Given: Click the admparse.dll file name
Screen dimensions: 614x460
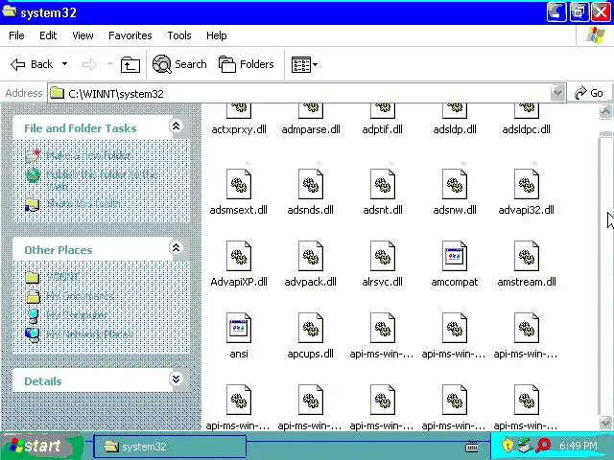Looking at the screenshot, I should point(311,129).
